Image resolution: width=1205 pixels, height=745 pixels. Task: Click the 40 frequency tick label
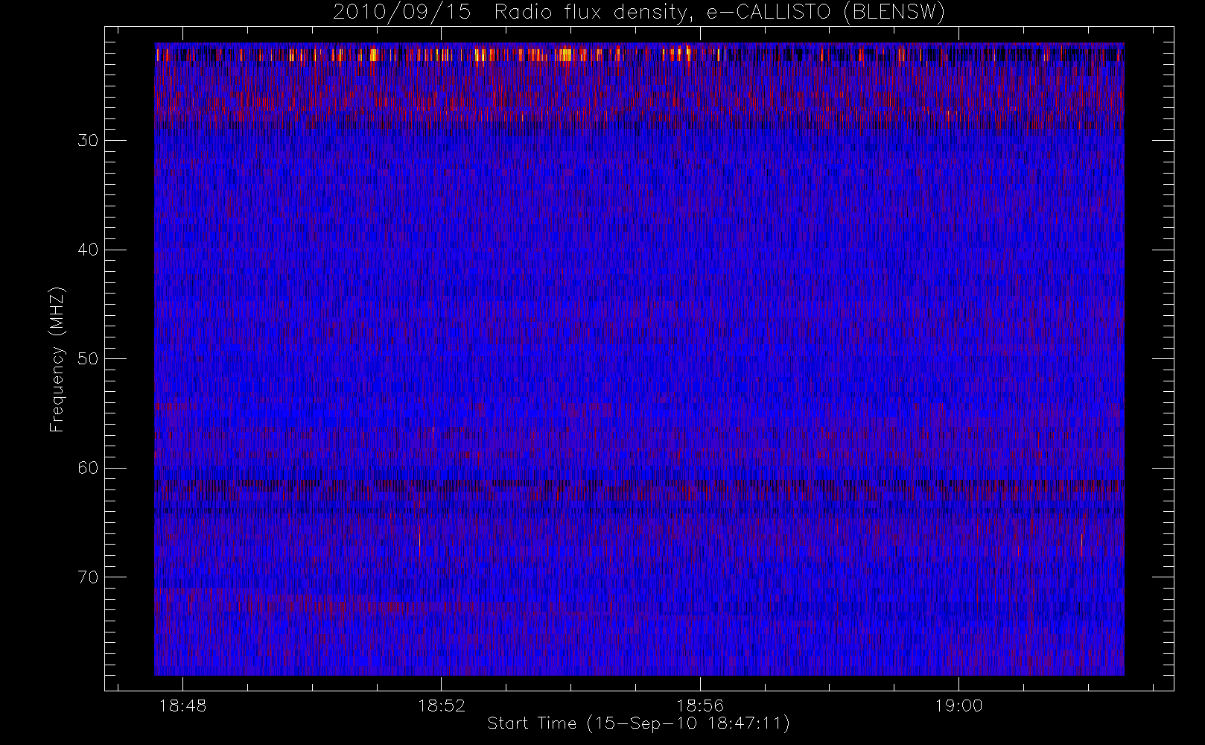[88, 250]
